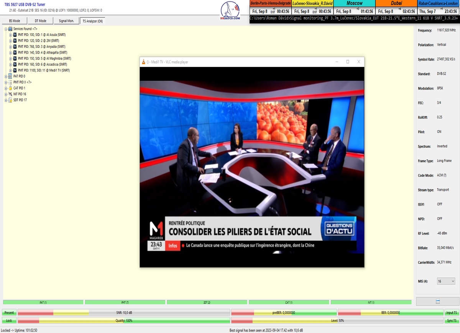Image resolution: width=460 pixels, height=333 pixels.
Task: Toggle the Present indicator button
Action: point(9,313)
